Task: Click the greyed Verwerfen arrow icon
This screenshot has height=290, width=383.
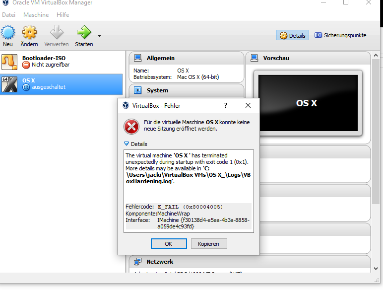Action: [x=57, y=32]
